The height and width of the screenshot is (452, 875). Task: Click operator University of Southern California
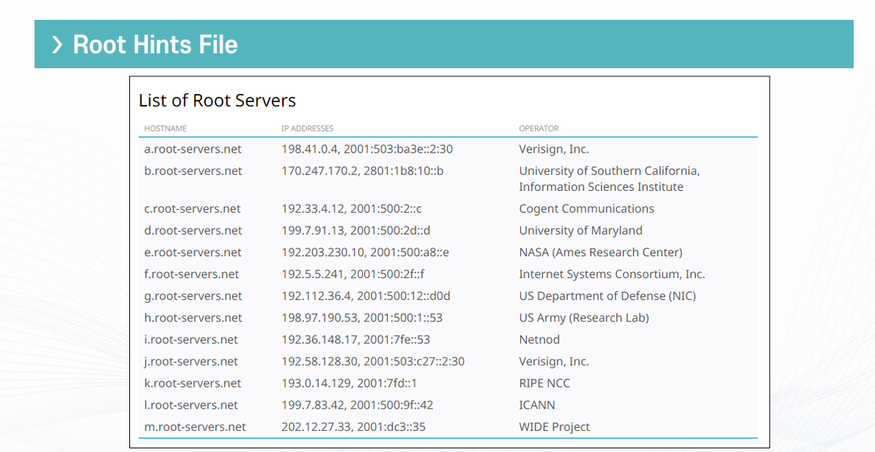[x=609, y=179]
